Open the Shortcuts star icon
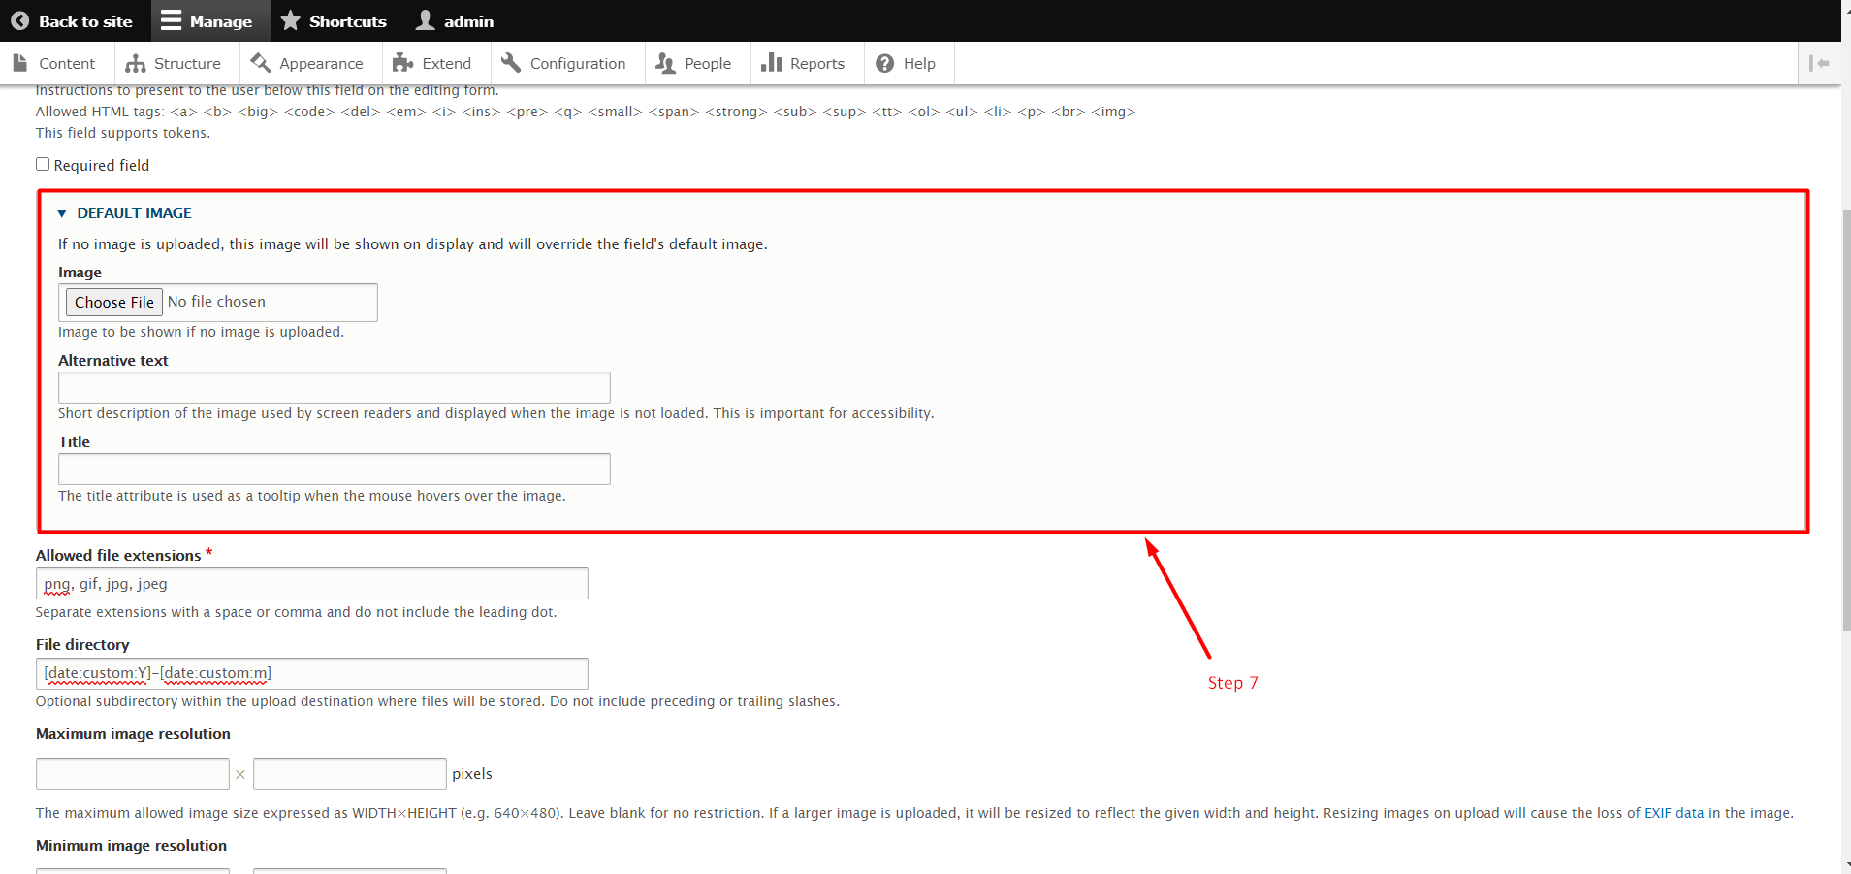 pyautogui.click(x=290, y=20)
